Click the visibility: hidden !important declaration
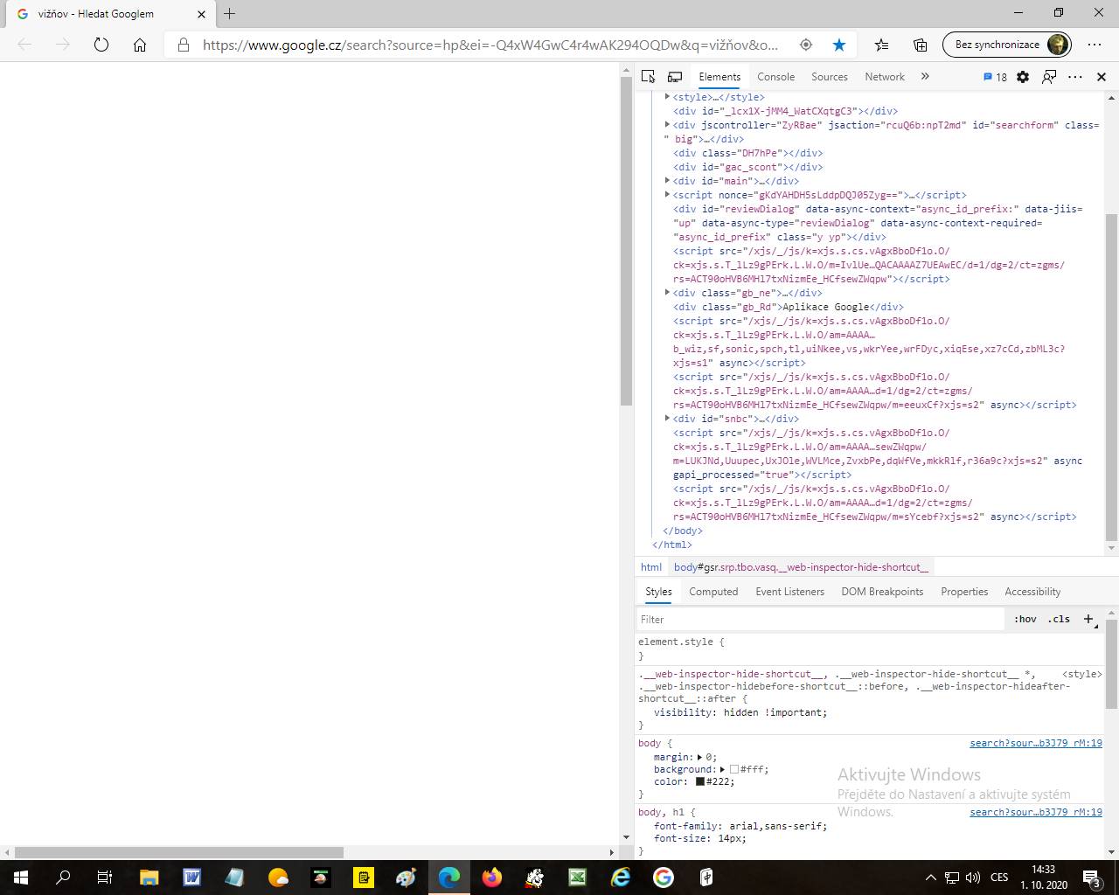This screenshot has height=895, width=1119. [740, 712]
